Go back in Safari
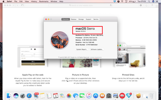This screenshot has height=100, width=161. click(x=14, y=5)
